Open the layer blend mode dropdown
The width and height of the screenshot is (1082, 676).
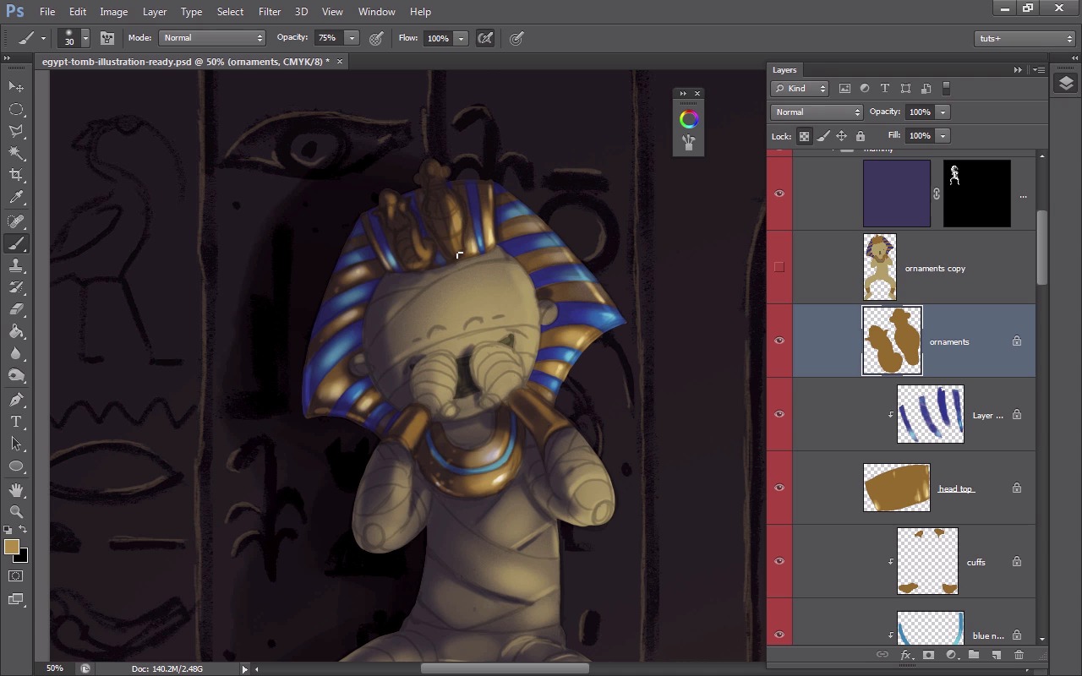click(816, 112)
